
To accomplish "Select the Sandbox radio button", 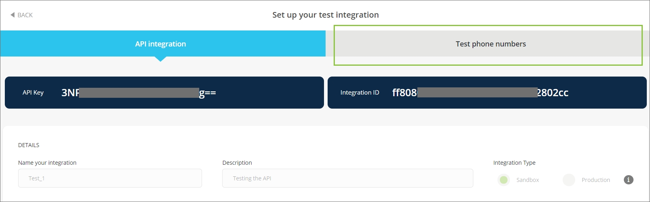I will 503,180.
